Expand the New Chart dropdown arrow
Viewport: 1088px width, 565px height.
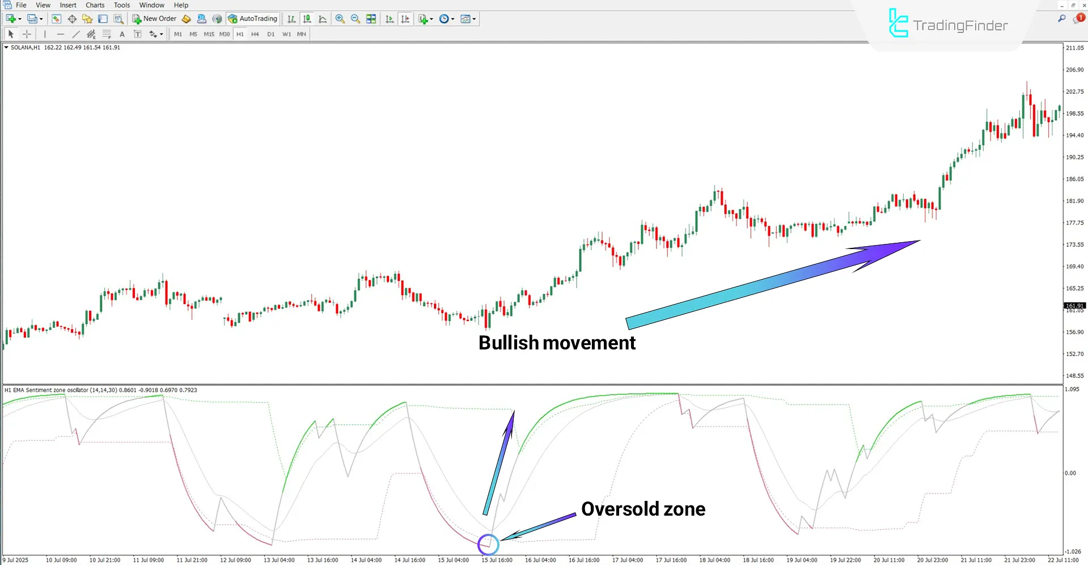[x=20, y=19]
